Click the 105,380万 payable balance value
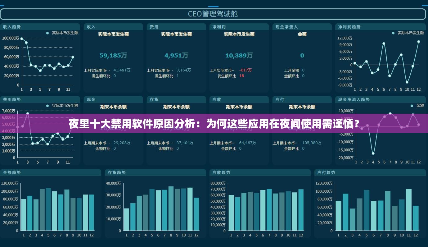Image resolution: width=428 pixels, height=247 pixels. (312, 143)
